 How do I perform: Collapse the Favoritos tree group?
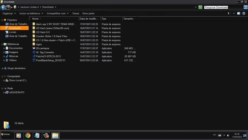tap(2, 20)
